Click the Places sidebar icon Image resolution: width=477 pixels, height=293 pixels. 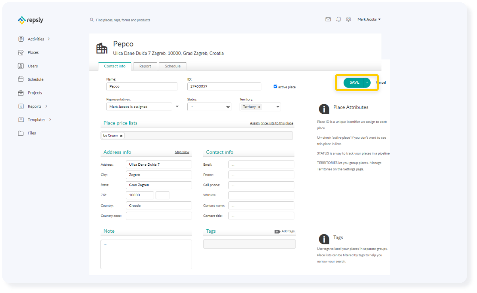coord(21,52)
